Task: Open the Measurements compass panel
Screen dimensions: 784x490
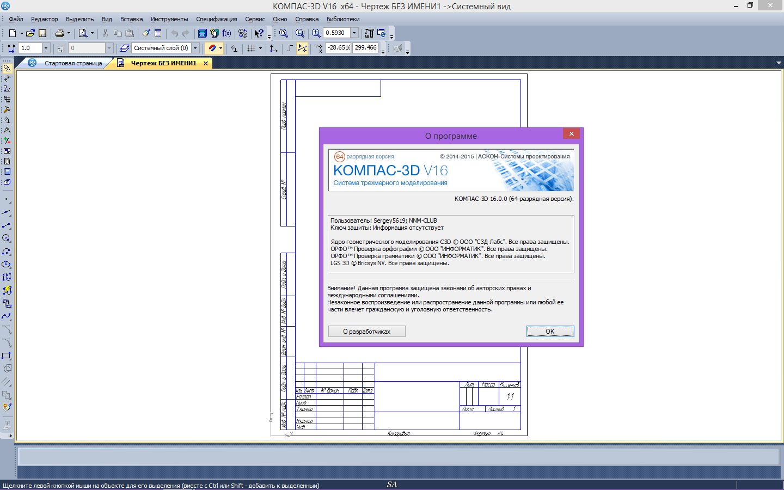Action: [x=7, y=130]
